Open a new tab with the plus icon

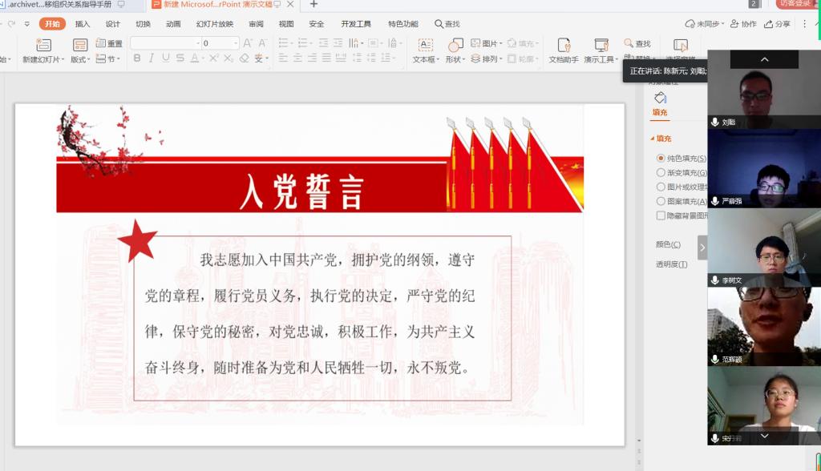[x=313, y=5]
